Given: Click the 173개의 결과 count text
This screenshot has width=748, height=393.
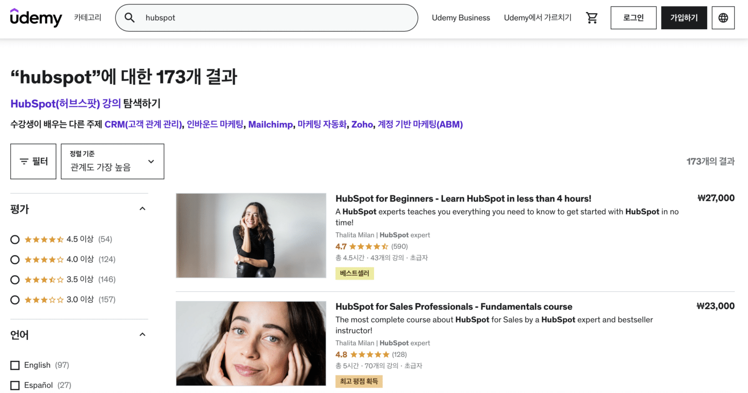Looking at the screenshot, I should tap(711, 161).
